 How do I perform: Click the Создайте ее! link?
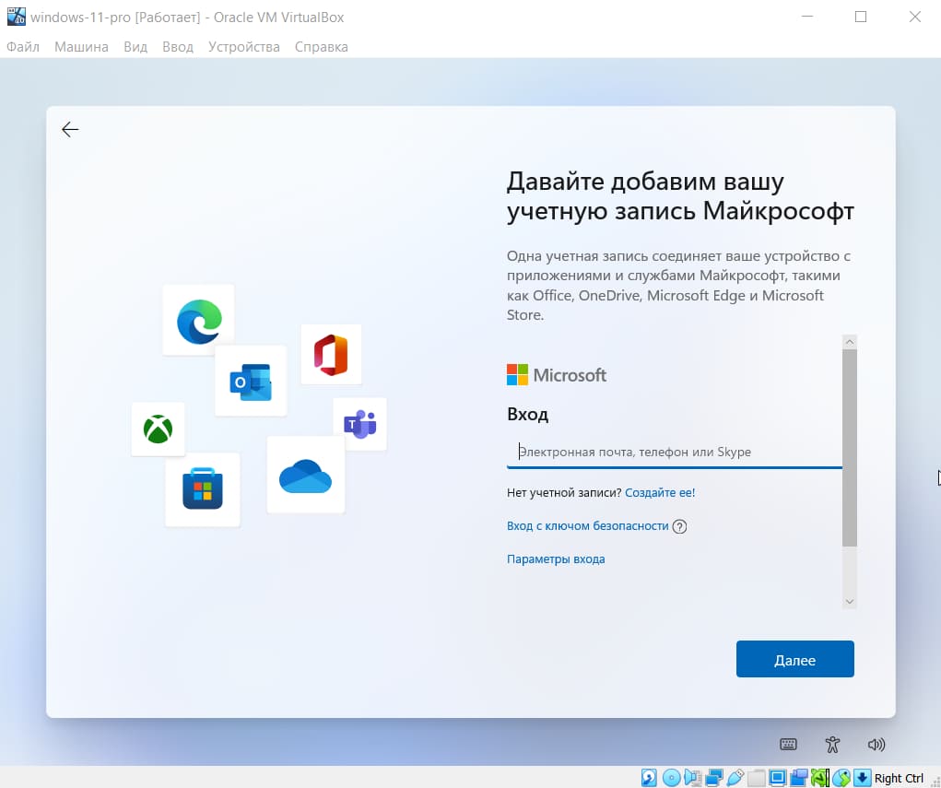[660, 493]
